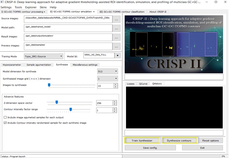Click the Synthesize contours button
The image size is (229, 158).
click(179, 141)
